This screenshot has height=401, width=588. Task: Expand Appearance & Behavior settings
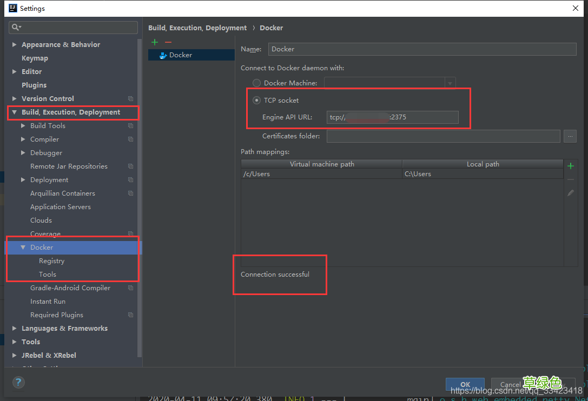14,45
